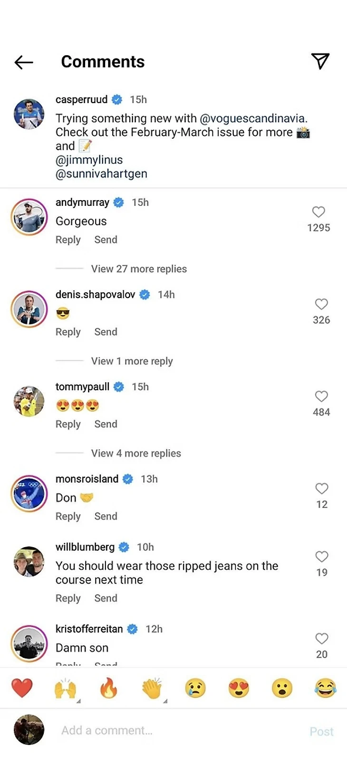The image size is (347, 771).
Task: Open casperruud's profile picture
Action: coord(29,115)
